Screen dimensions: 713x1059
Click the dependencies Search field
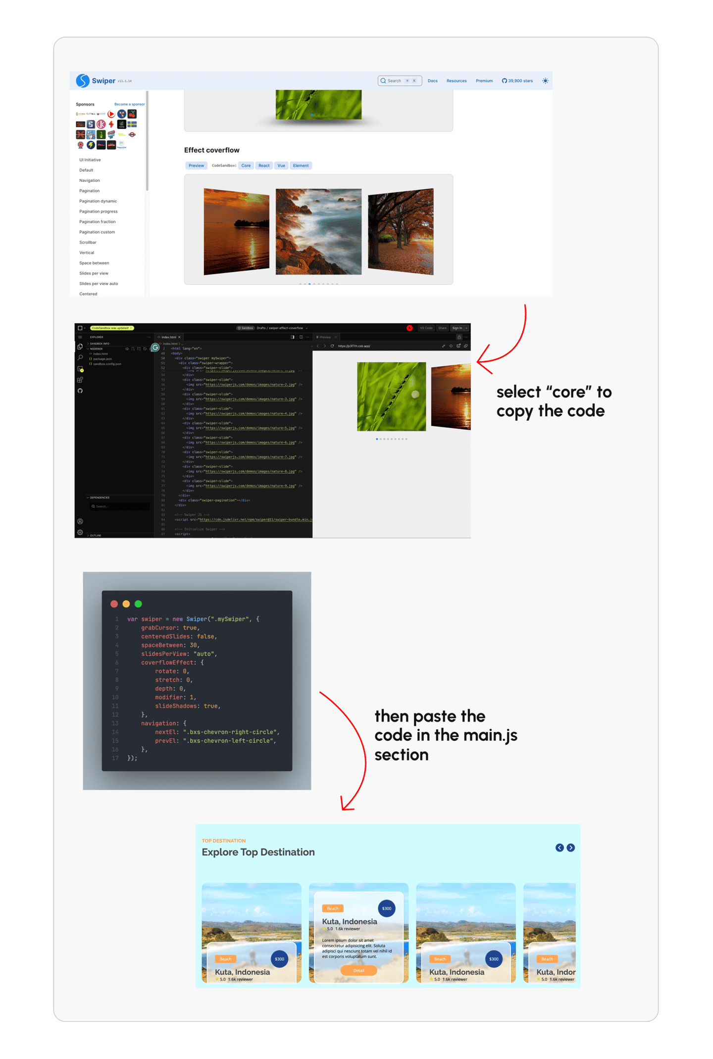120,506
